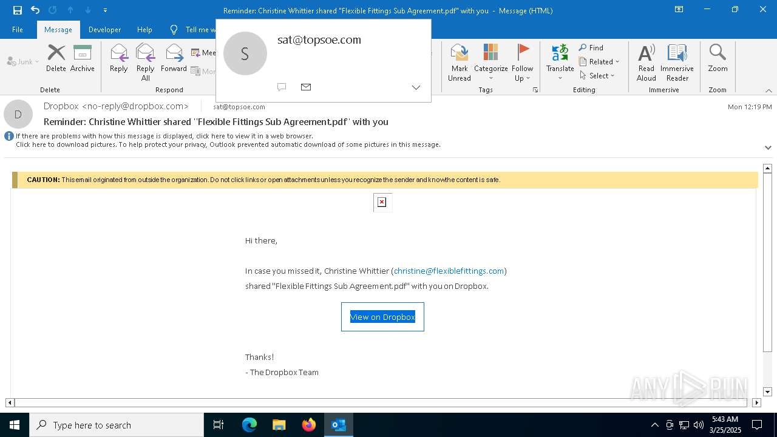Click the volume speaker tray icon
Image resolution: width=777 pixels, height=437 pixels.
(699, 425)
